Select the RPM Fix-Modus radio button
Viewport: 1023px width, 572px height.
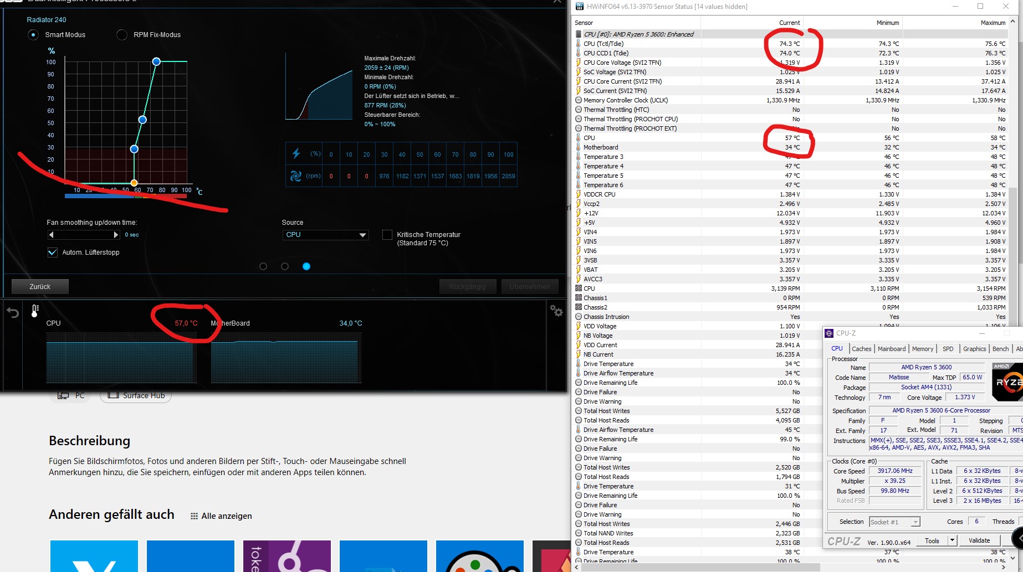[x=122, y=35]
